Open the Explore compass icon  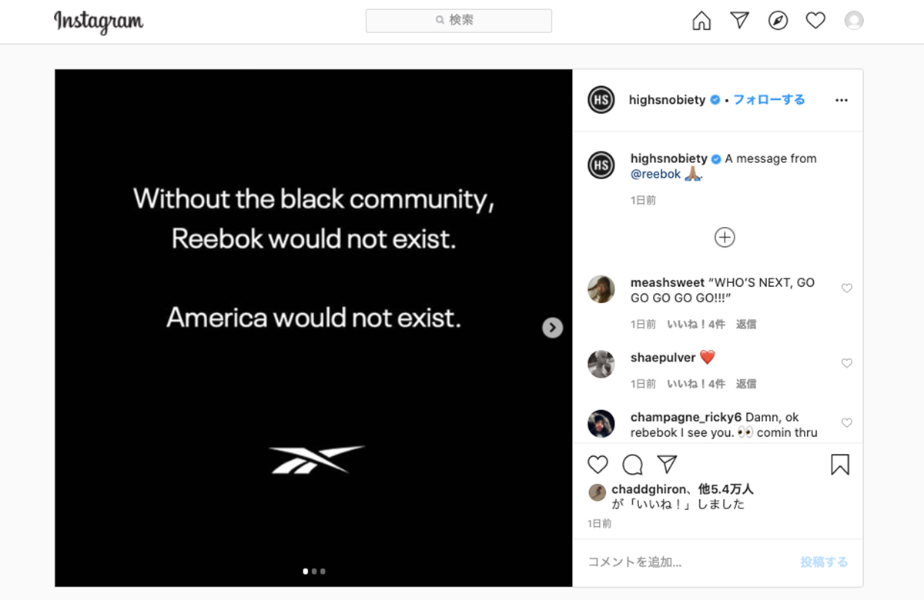coord(778,21)
